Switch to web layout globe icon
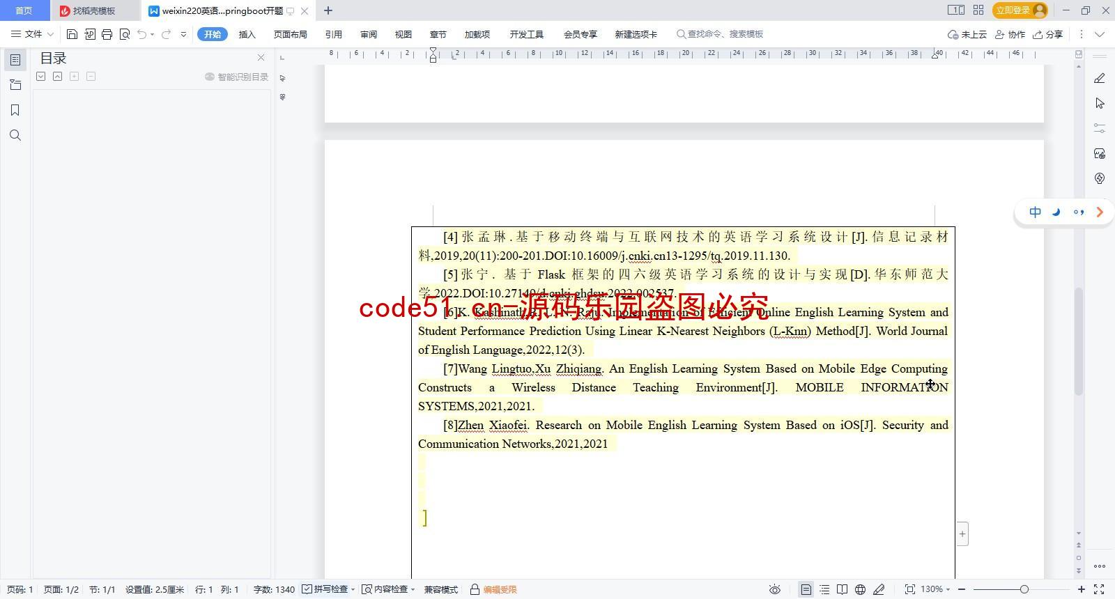This screenshot has width=1115, height=599. coord(861,589)
